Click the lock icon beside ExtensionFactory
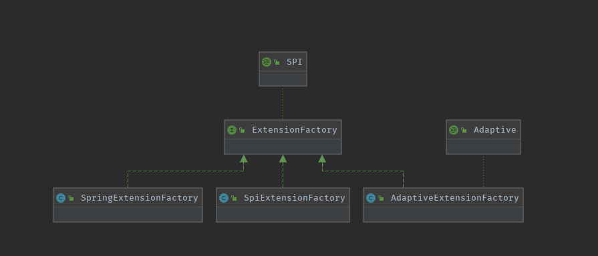 [242, 130]
